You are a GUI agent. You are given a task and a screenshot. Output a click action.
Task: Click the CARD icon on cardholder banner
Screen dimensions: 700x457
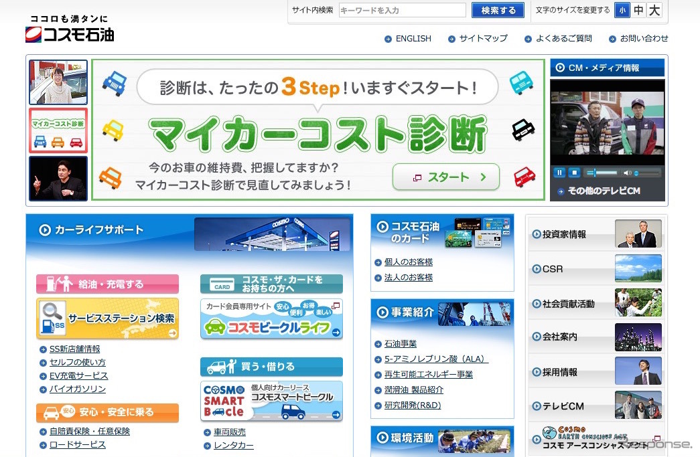click(x=222, y=286)
